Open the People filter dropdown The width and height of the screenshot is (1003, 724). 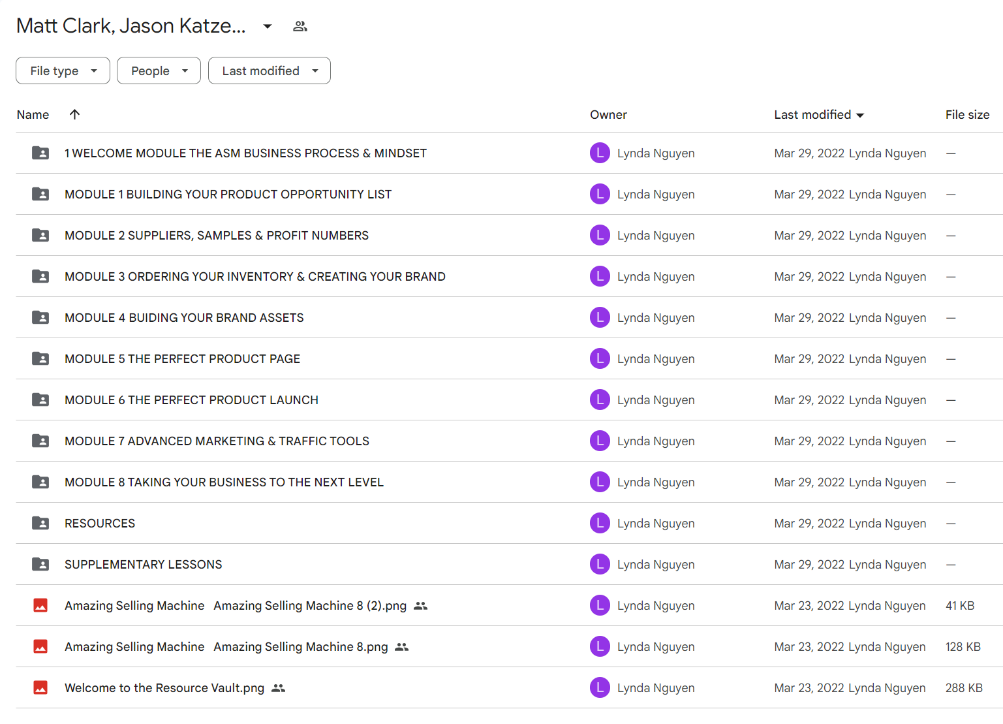[x=159, y=71]
